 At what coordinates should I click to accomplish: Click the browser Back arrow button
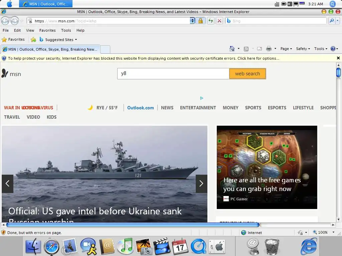(5, 21)
